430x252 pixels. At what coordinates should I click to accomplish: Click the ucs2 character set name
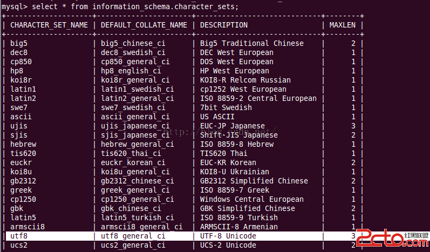[19, 245]
